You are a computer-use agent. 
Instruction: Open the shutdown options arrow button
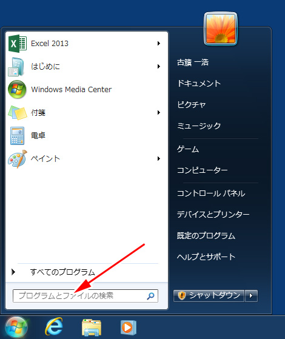pos(251,295)
